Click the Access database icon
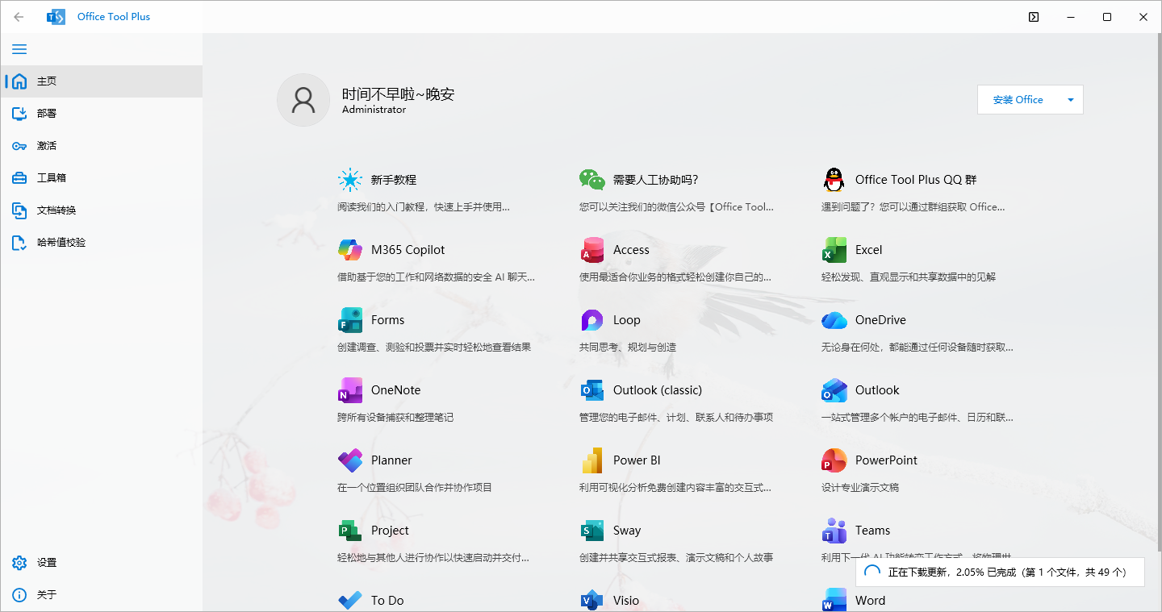This screenshot has width=1162, height=612. click(x=592, y=250)
